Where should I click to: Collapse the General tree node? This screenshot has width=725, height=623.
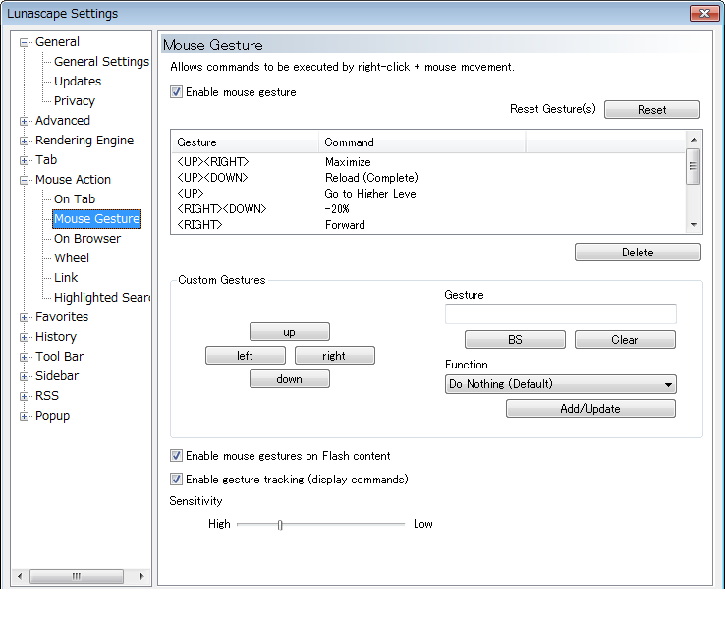tap(24, 42)
